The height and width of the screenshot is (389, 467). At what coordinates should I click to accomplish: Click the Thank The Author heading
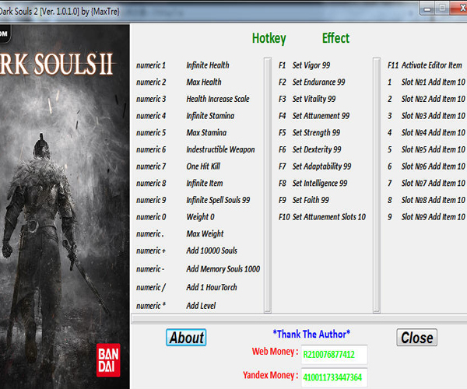coord(311,334)
